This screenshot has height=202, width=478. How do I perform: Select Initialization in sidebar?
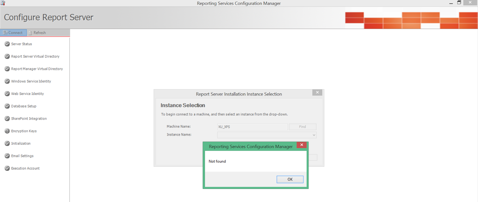(21, 143)
